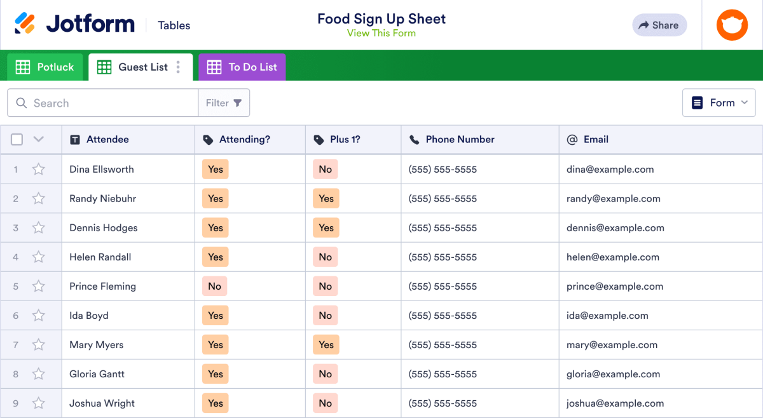The image size is (763, 418).
Task: Open the View This Form link
Action: pyautogui.click(x=381, y=33)
